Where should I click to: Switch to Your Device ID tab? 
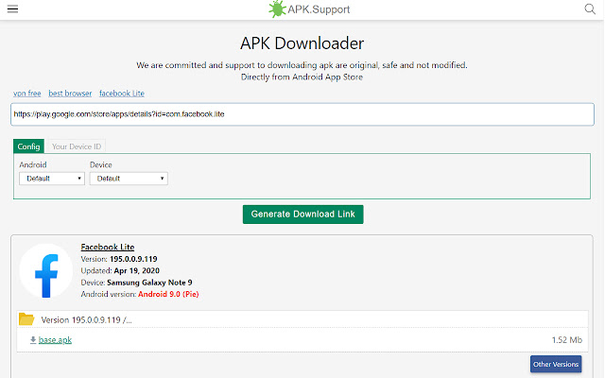pos(77,146)
